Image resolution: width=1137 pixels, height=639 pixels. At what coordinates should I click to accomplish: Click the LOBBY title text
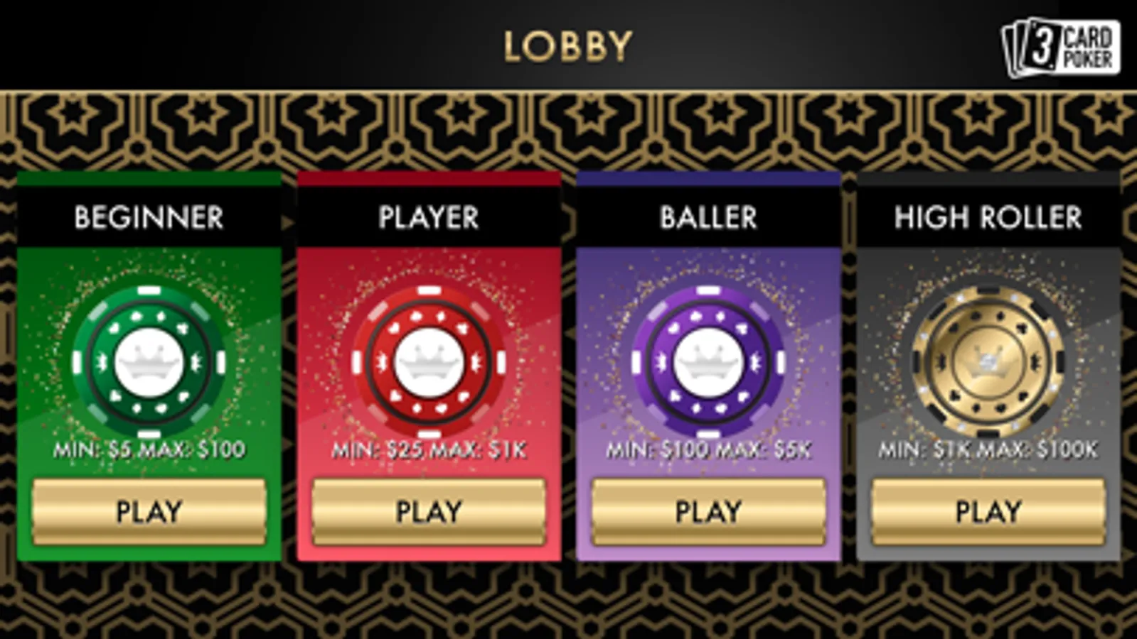tap(568, 47)
